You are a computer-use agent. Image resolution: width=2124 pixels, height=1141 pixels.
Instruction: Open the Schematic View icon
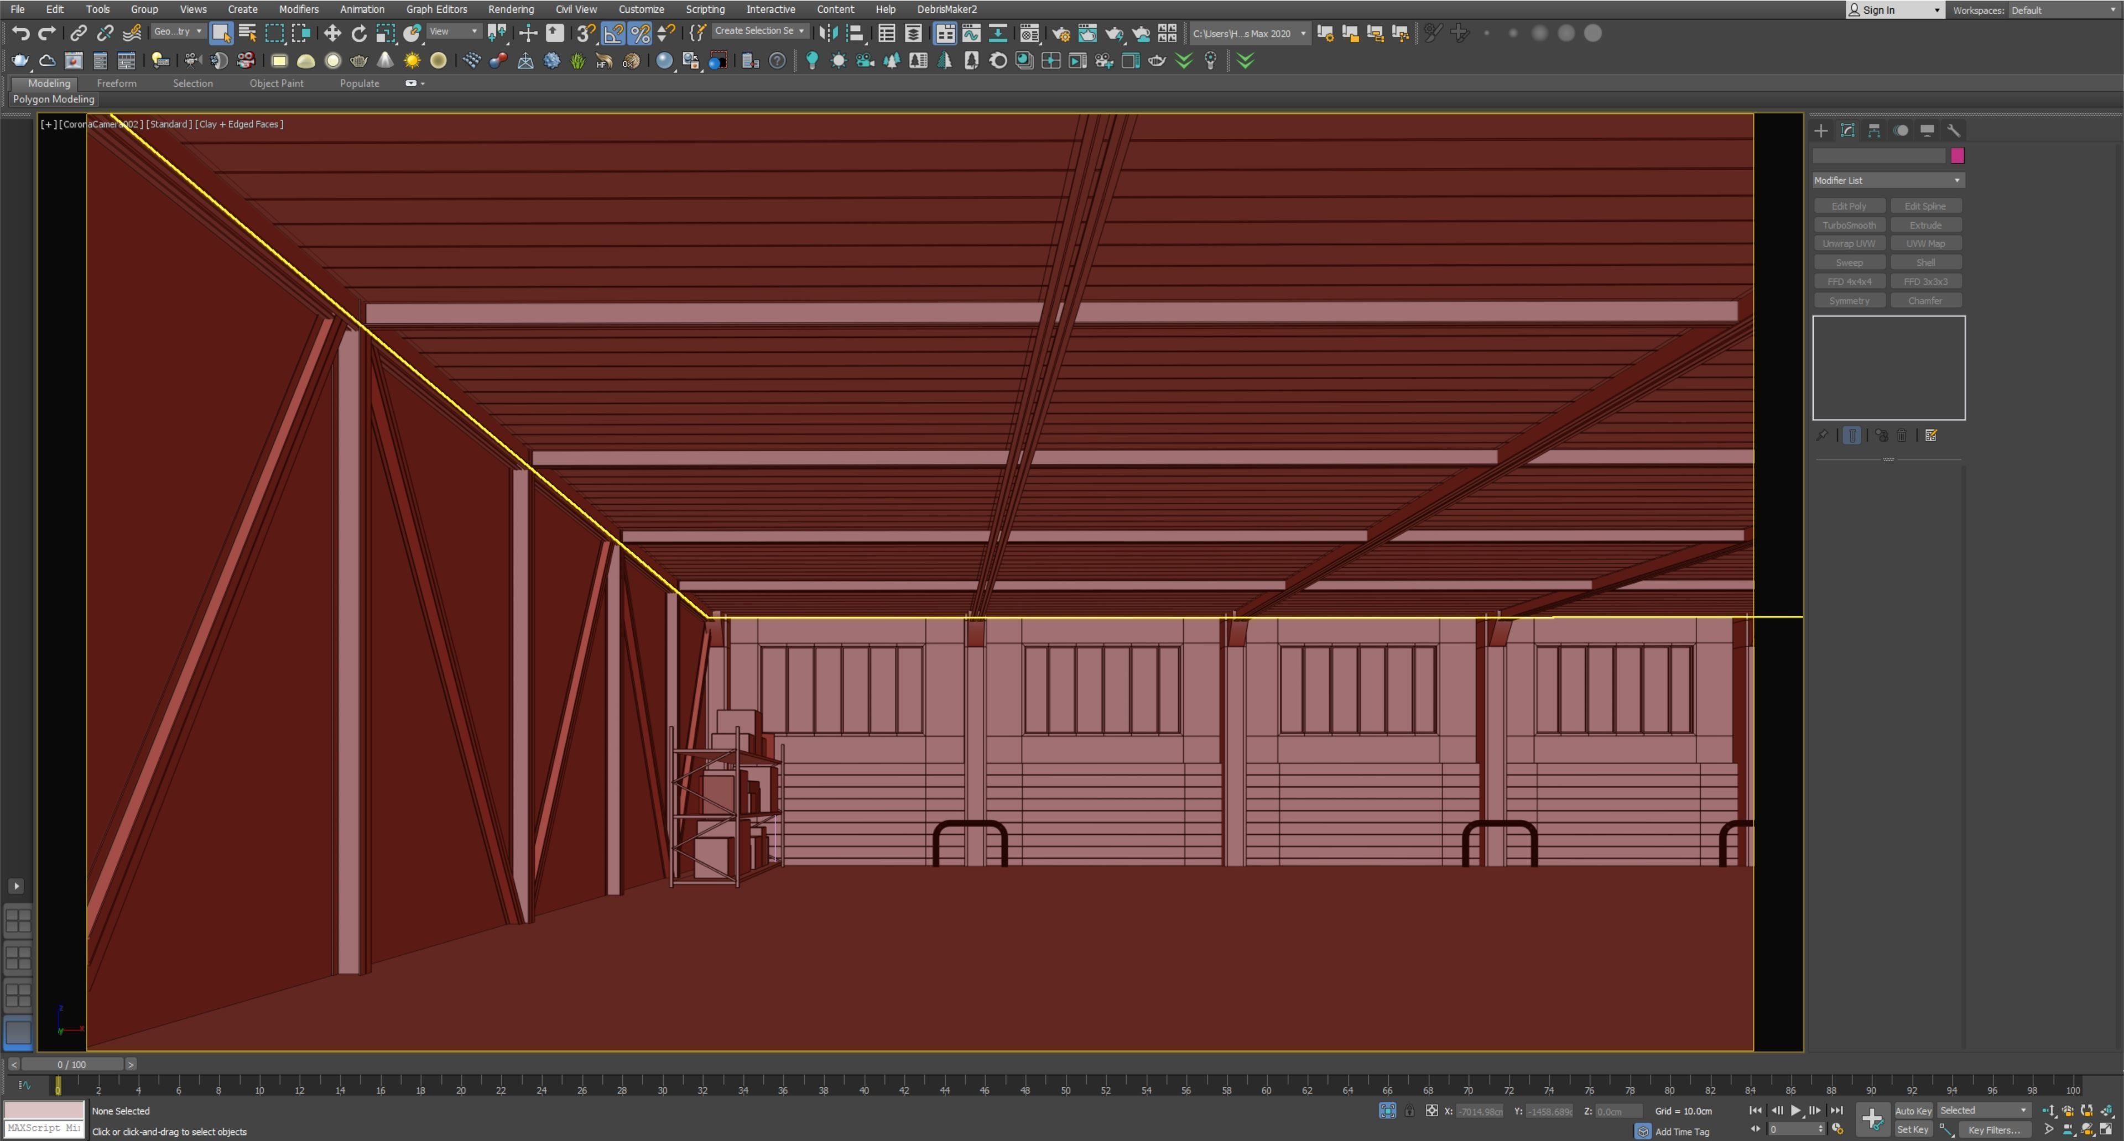click(998, 33)
